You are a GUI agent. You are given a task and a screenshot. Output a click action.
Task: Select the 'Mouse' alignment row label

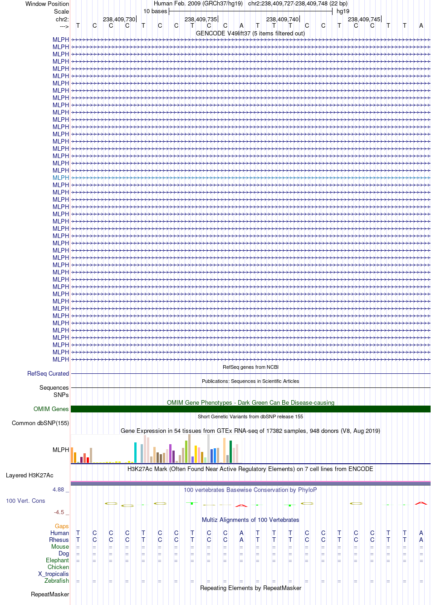(x=60, y=546)
